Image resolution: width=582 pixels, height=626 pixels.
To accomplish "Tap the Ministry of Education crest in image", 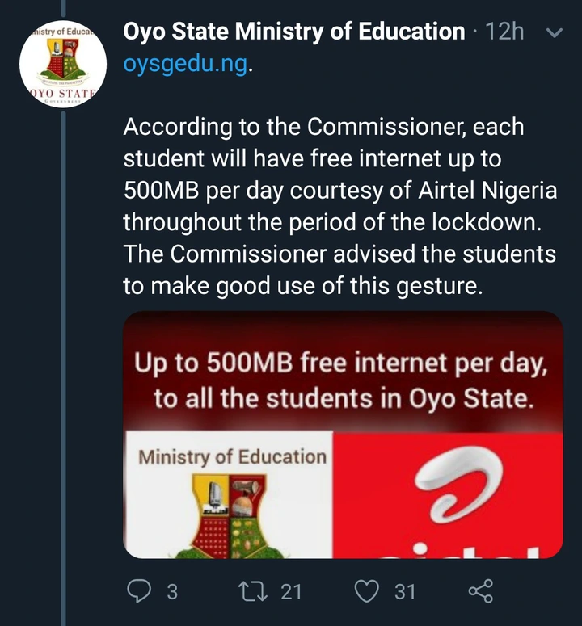I will click(x=229, y=515).
